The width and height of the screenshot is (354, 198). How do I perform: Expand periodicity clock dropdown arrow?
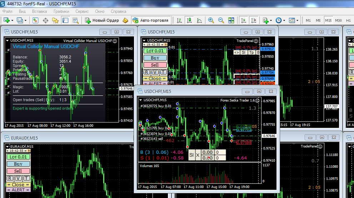[x=284, y=20]
